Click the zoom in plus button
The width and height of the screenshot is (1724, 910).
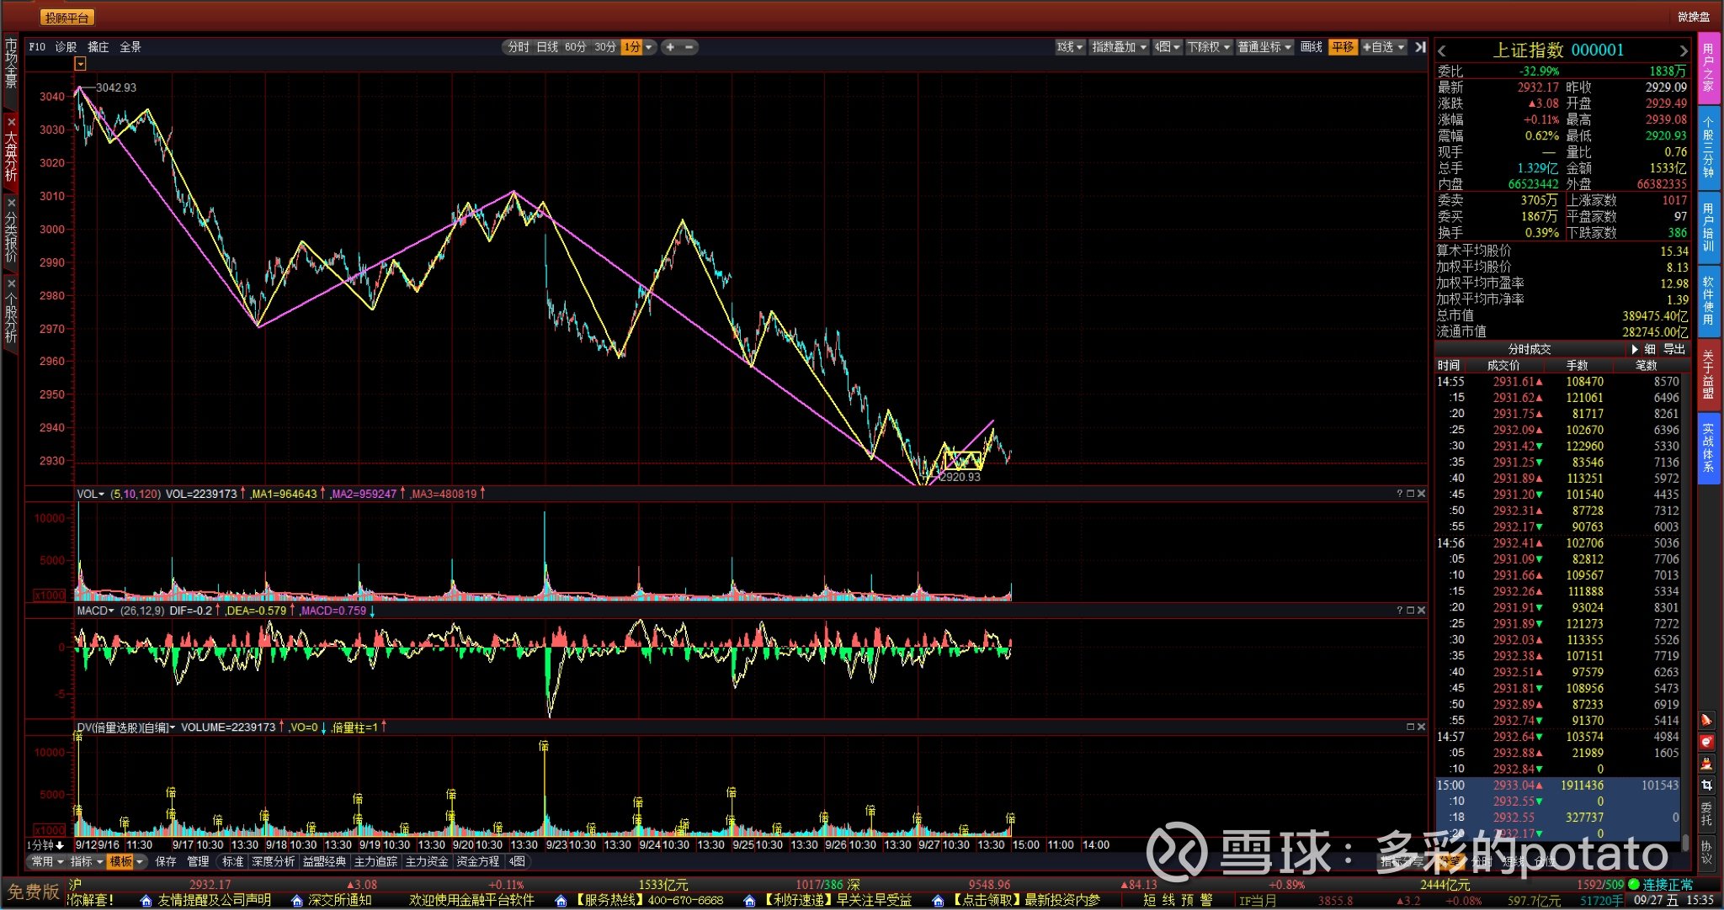(x=670, y=47)
